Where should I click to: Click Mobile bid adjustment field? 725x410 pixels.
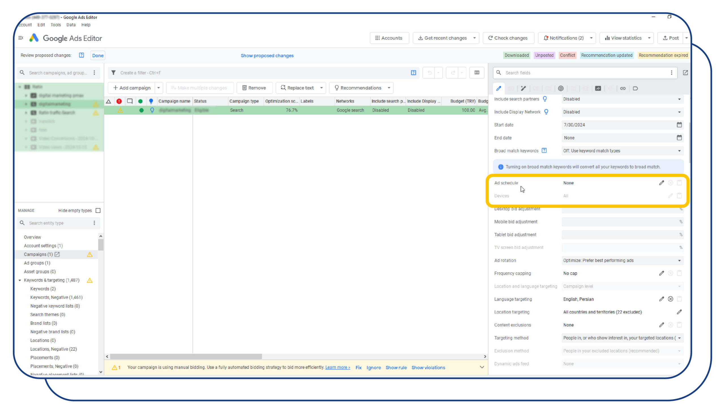tap(622, 222)
